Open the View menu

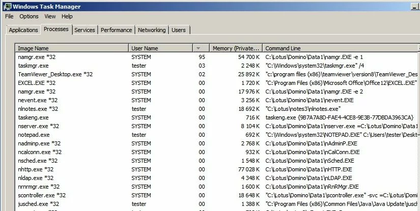point(50,16)
